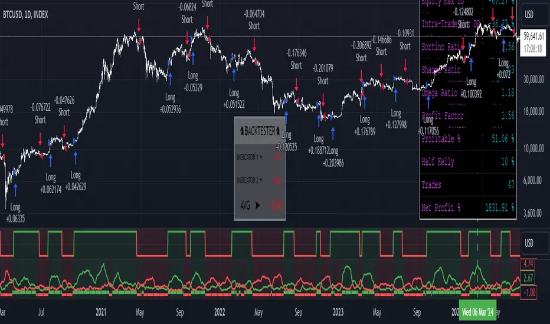Click the Short -0.047626 trade label

tap(64, 106)
